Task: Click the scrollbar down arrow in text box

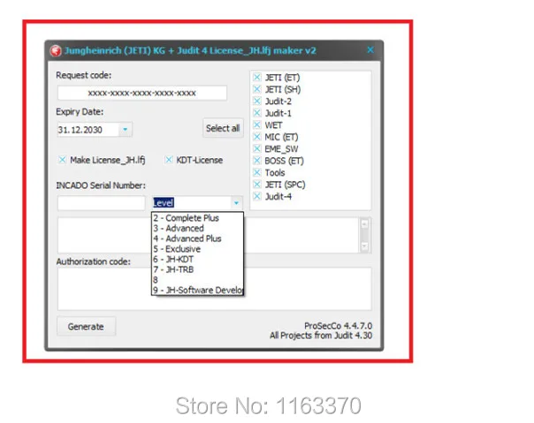Action: (x=364, y=246)
